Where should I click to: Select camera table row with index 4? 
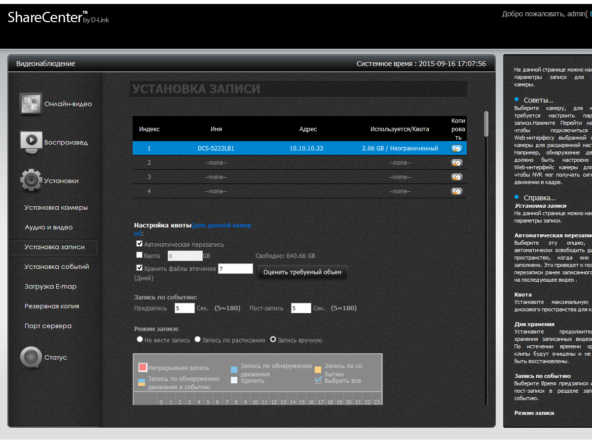[x=299, y=191]
